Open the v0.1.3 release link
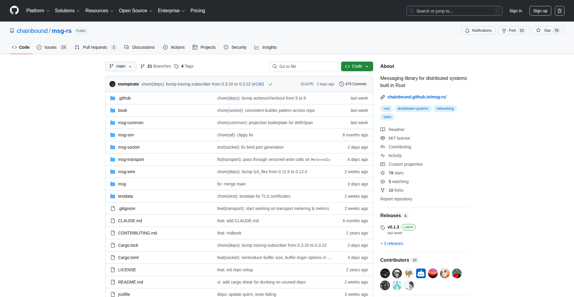Viewport: 574px width, 297px height. click(x=393, y=227)
